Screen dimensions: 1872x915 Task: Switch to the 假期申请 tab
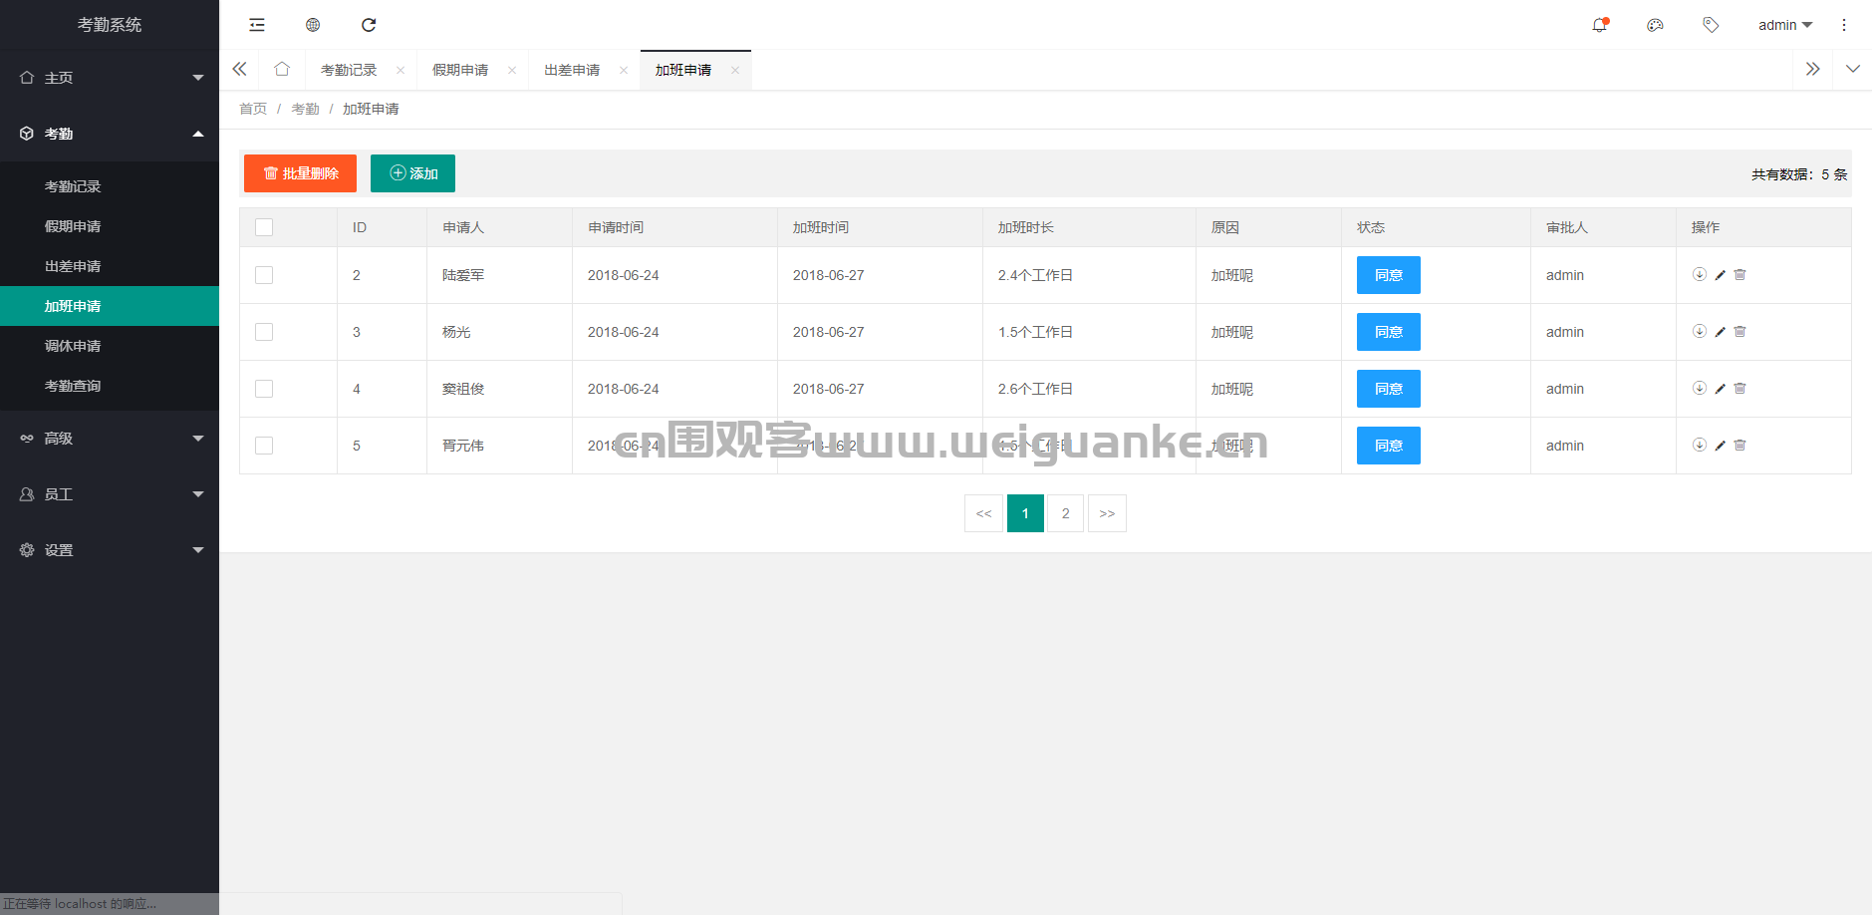(x=460, y=70)
